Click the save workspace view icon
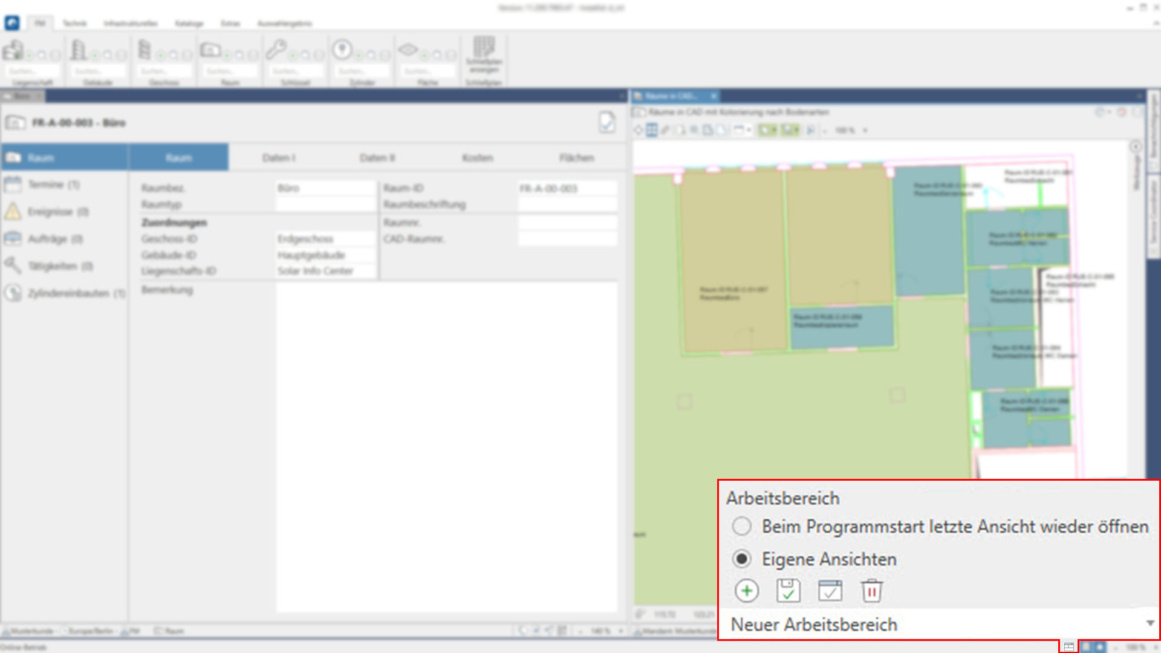 [788, 591]
